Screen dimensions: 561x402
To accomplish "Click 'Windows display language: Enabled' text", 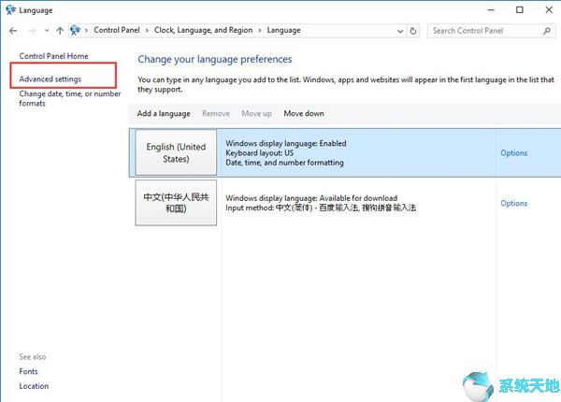I will click(286, 143).
